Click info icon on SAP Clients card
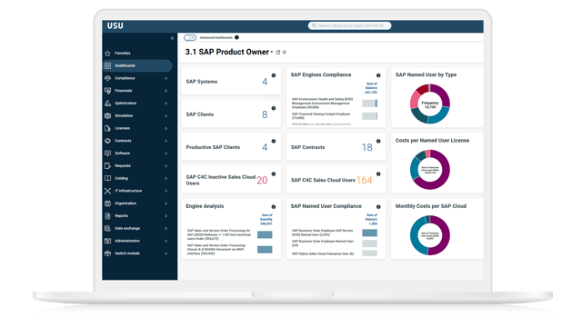This screenshot has height=327, width=582. (x=274, y=109)
